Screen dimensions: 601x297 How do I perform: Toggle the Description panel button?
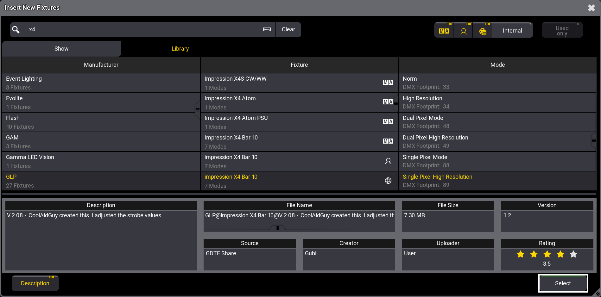pyautogui.click(x=35, y=283)
